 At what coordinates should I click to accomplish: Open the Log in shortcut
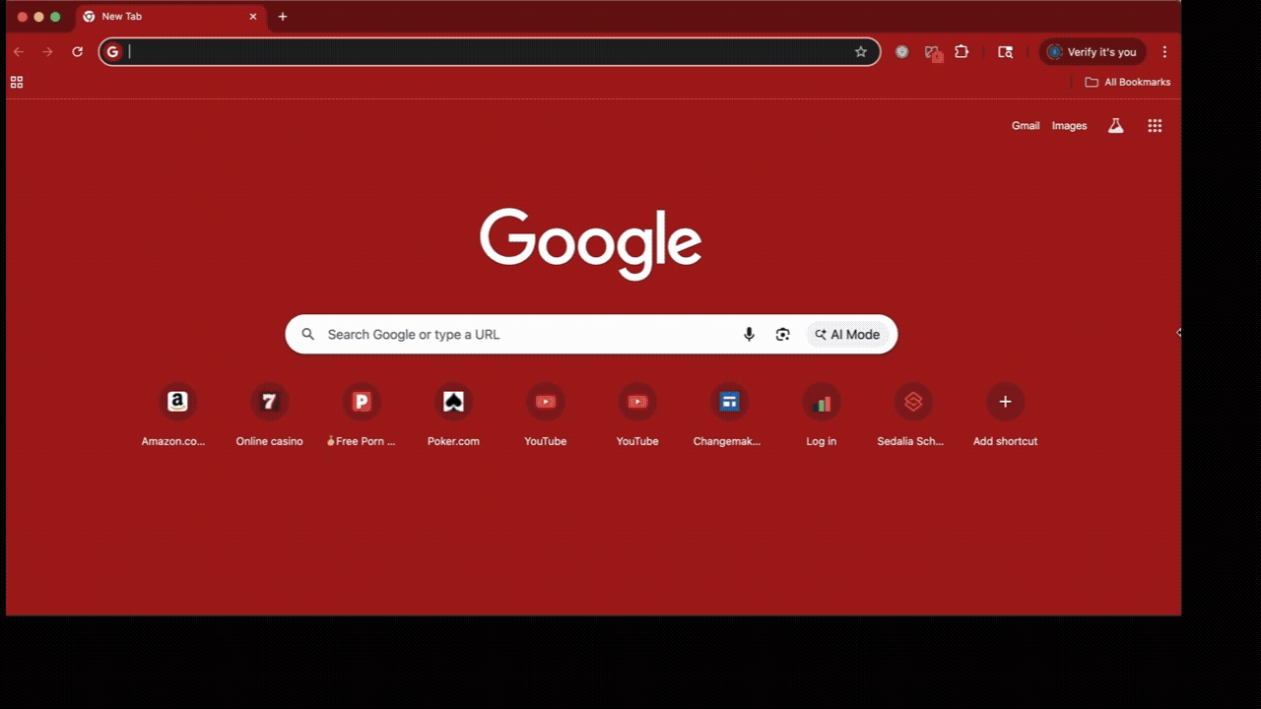coord(821,415)
